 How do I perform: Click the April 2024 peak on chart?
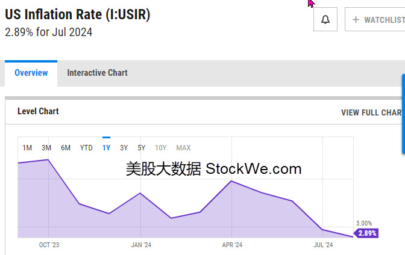[x=231, y=181]
